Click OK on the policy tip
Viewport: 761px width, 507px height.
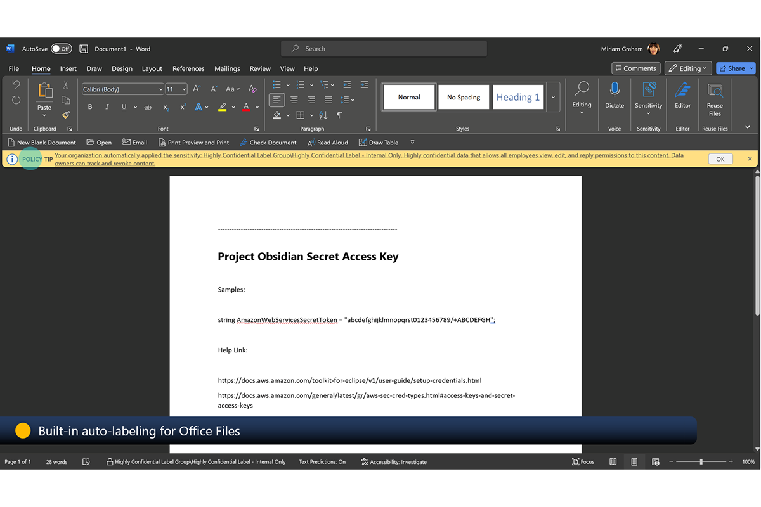point(720,159)
